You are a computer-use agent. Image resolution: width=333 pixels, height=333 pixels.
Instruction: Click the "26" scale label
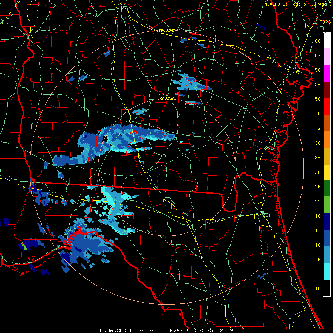point(318,187)
